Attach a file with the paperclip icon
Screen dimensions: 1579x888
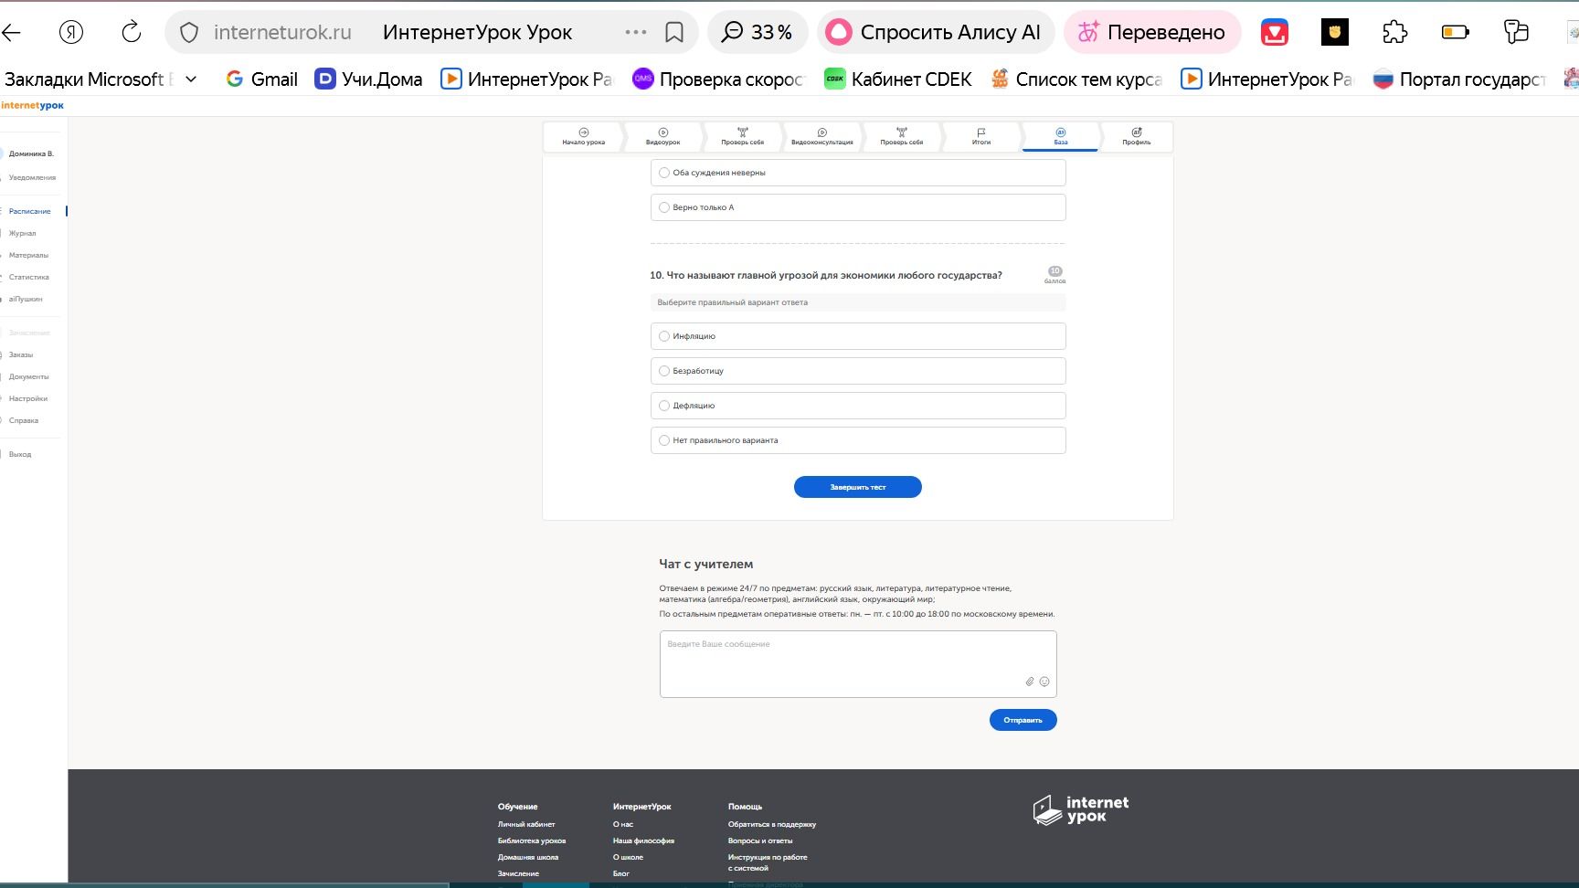[1030, 682]
